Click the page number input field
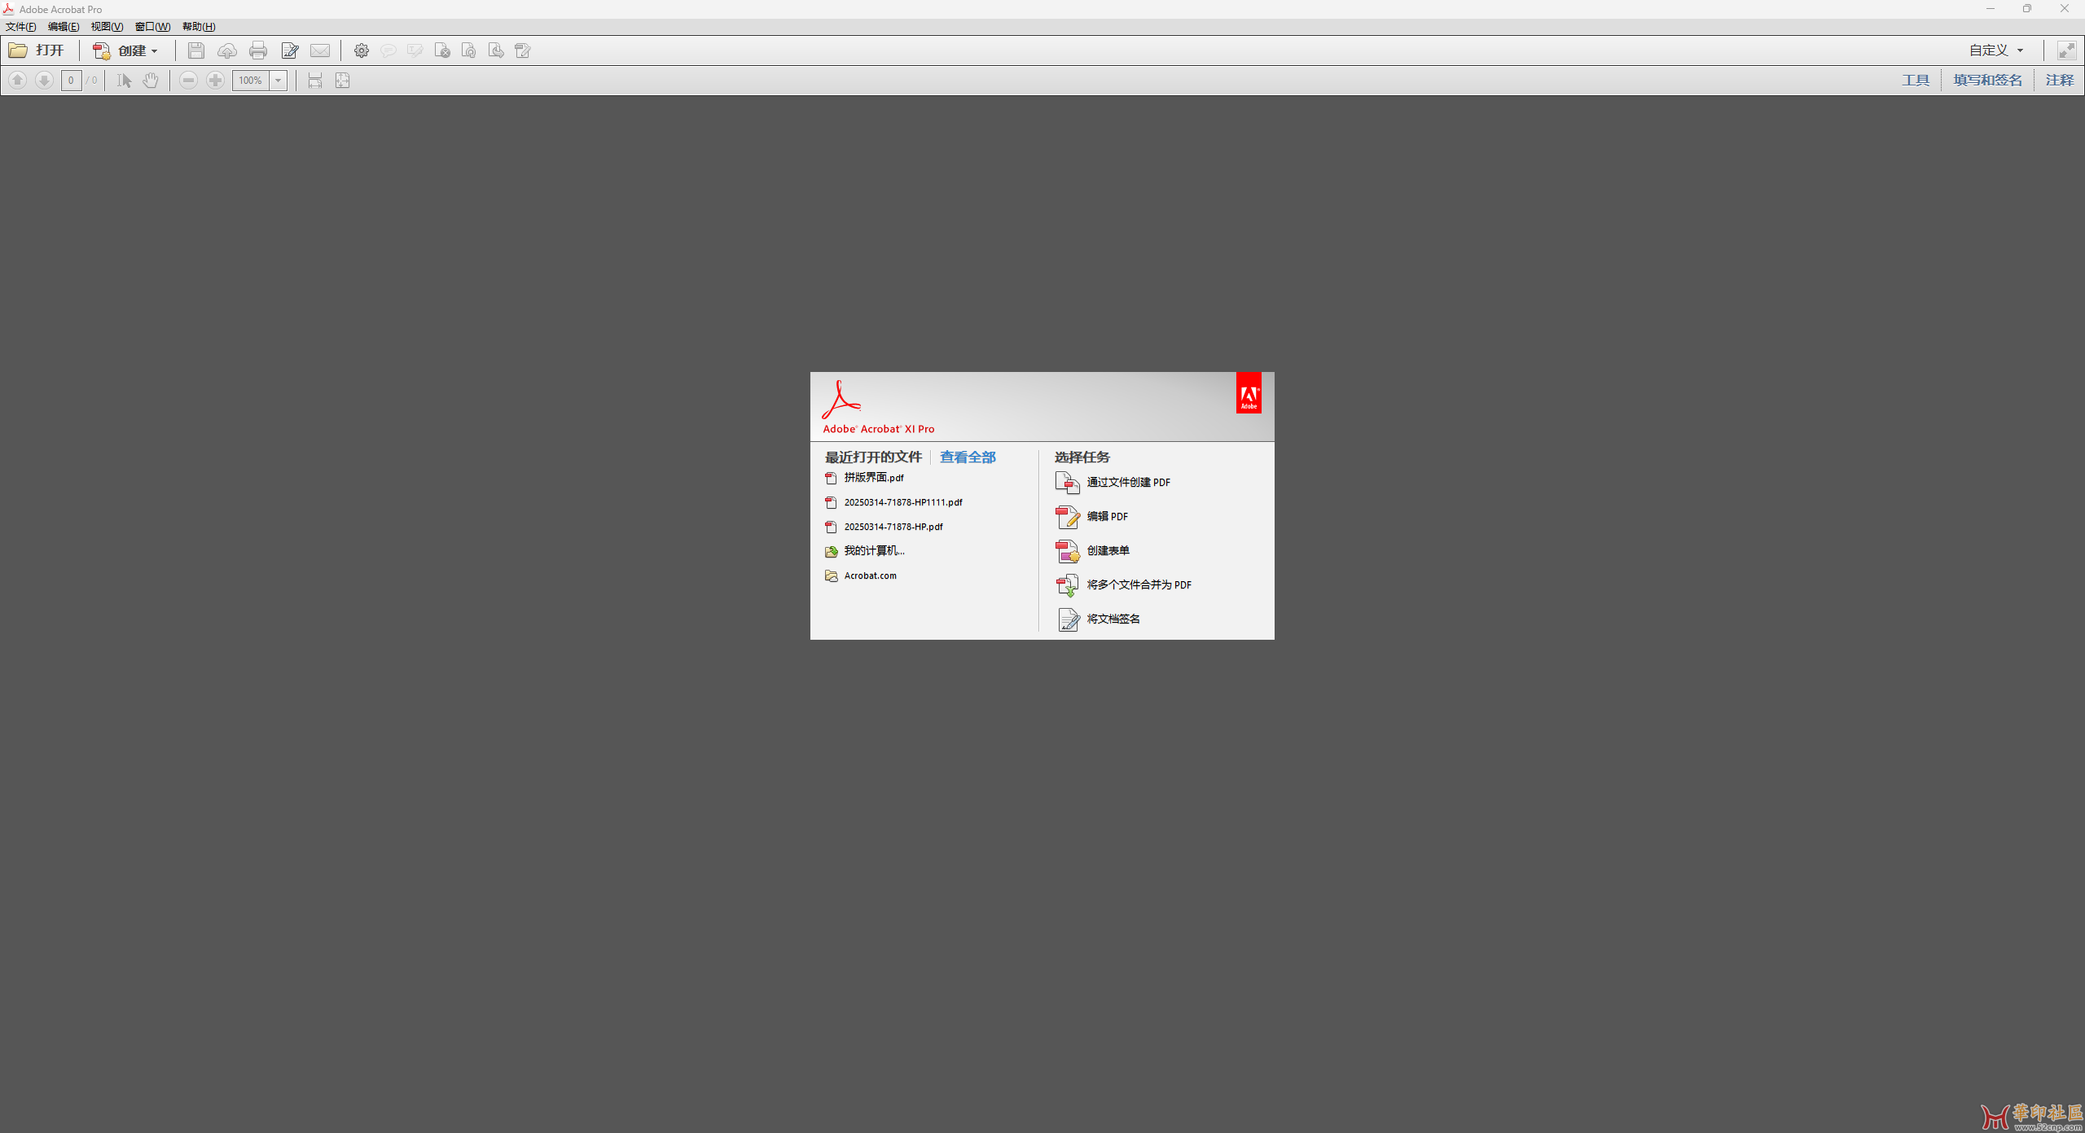Image resolution: width=2085 pixels, height=1133 pixels. pyautogui.click(x=72, y=80)
